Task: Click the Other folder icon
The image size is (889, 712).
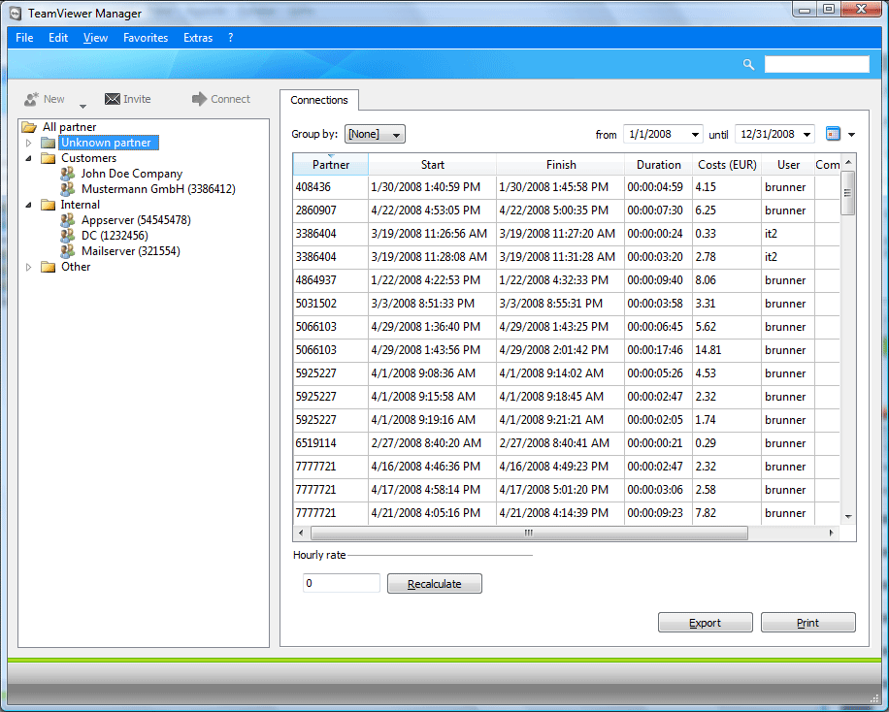Action: point(49,267)
